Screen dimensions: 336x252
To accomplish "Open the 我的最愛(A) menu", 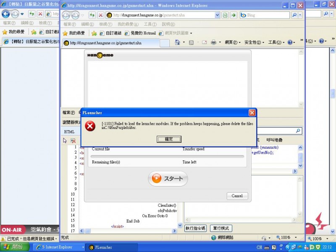I will pyautogui.click(x=128, y=24).
